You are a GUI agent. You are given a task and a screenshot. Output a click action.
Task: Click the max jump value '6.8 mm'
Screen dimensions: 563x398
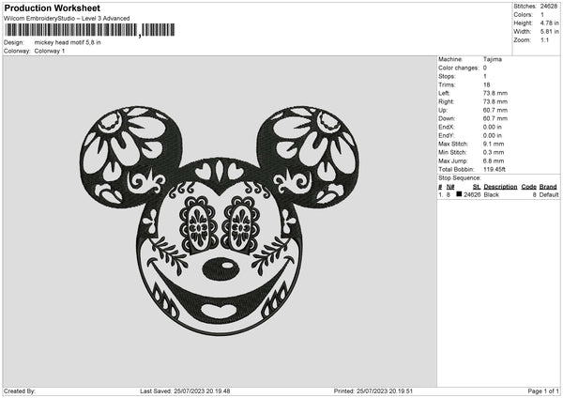(494, 161)
